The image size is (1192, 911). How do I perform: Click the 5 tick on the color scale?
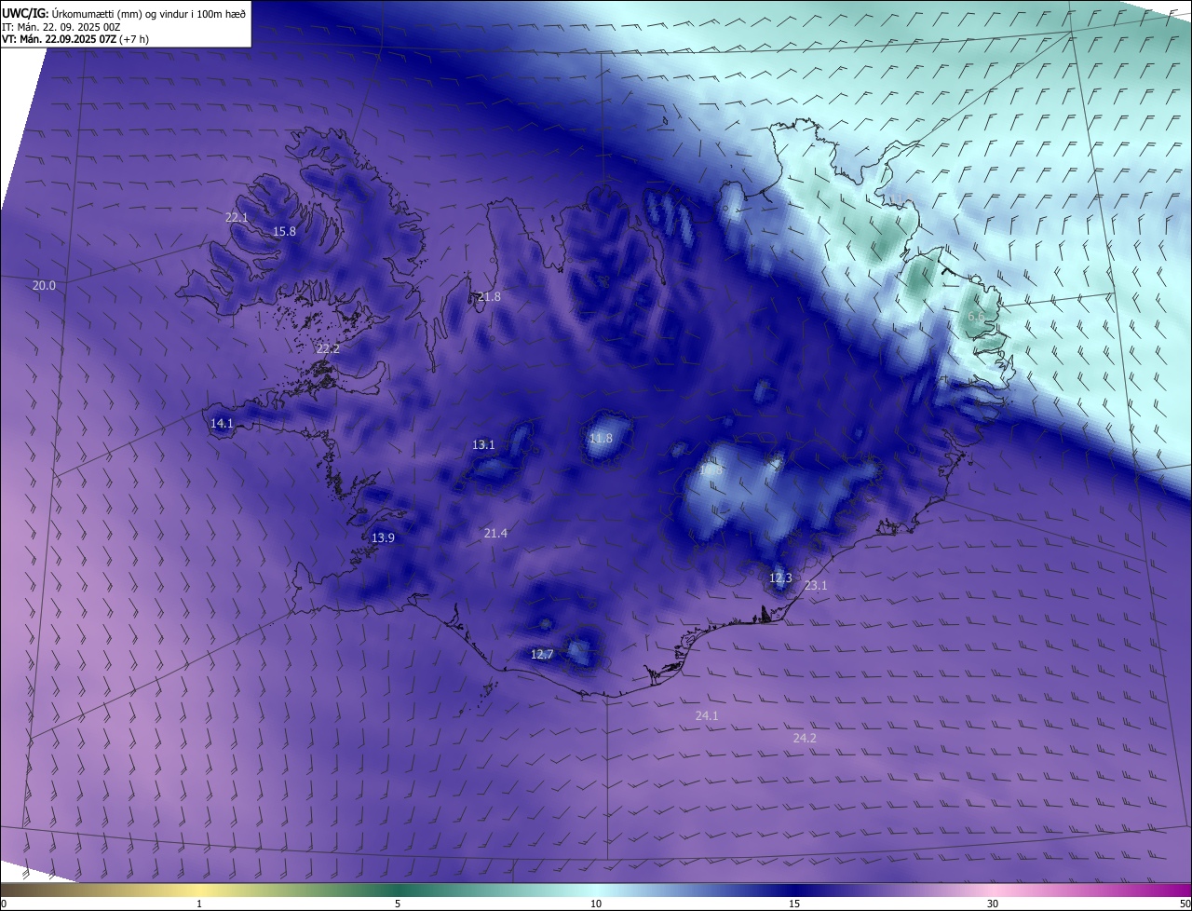[398, 904]
